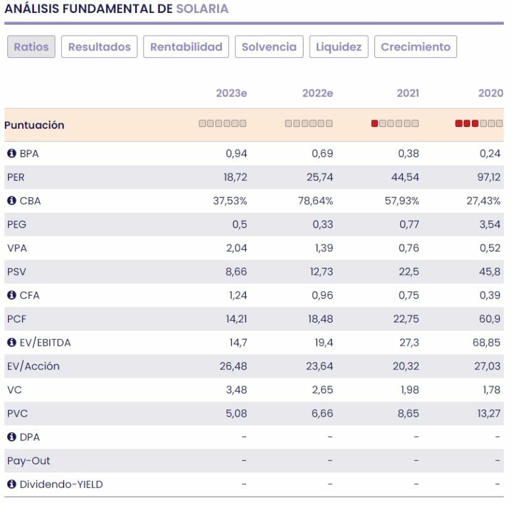Click the info icon next to BPA
Viewport: 512px width, 505px height.
12,154
